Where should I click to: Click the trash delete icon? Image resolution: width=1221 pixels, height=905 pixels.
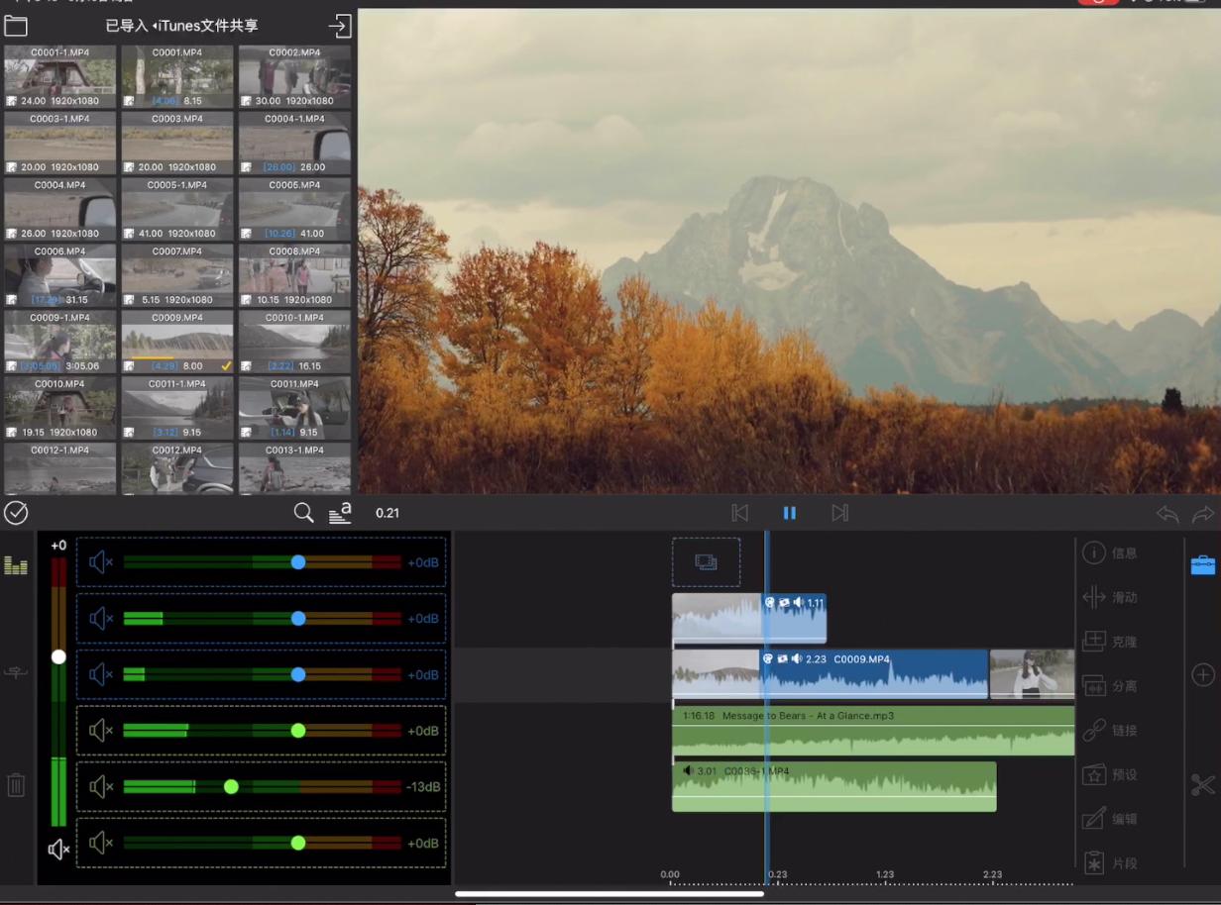[16, 785]
